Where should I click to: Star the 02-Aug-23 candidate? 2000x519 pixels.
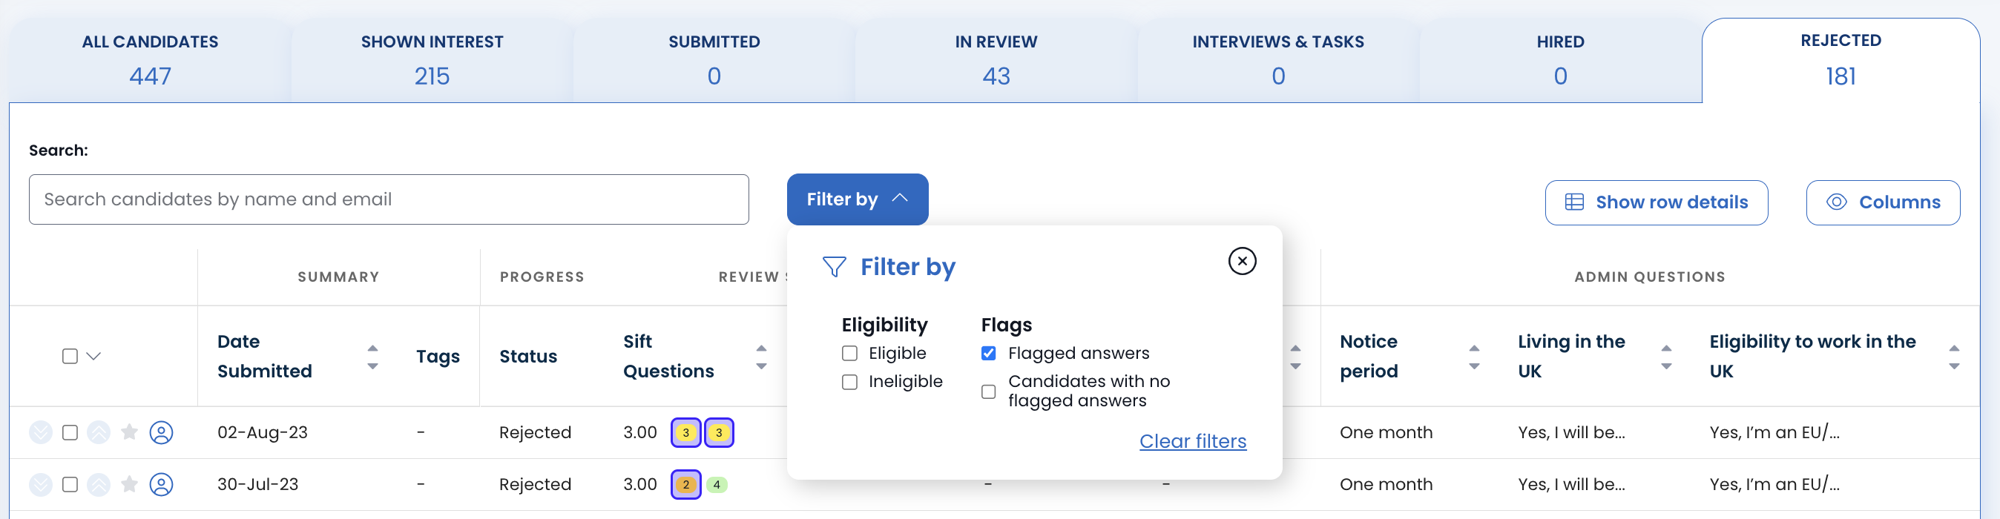pyautogui.click(x=130, y=432)
